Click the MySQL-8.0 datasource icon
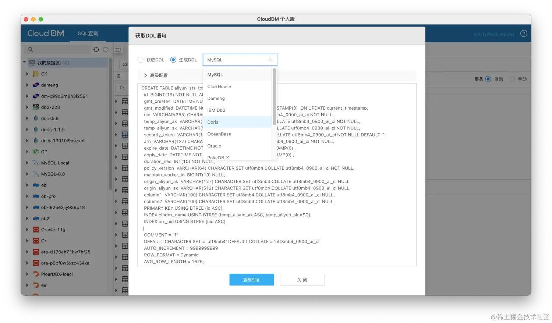The height and width of the screenshot is (323, 552). coord(36,174)
